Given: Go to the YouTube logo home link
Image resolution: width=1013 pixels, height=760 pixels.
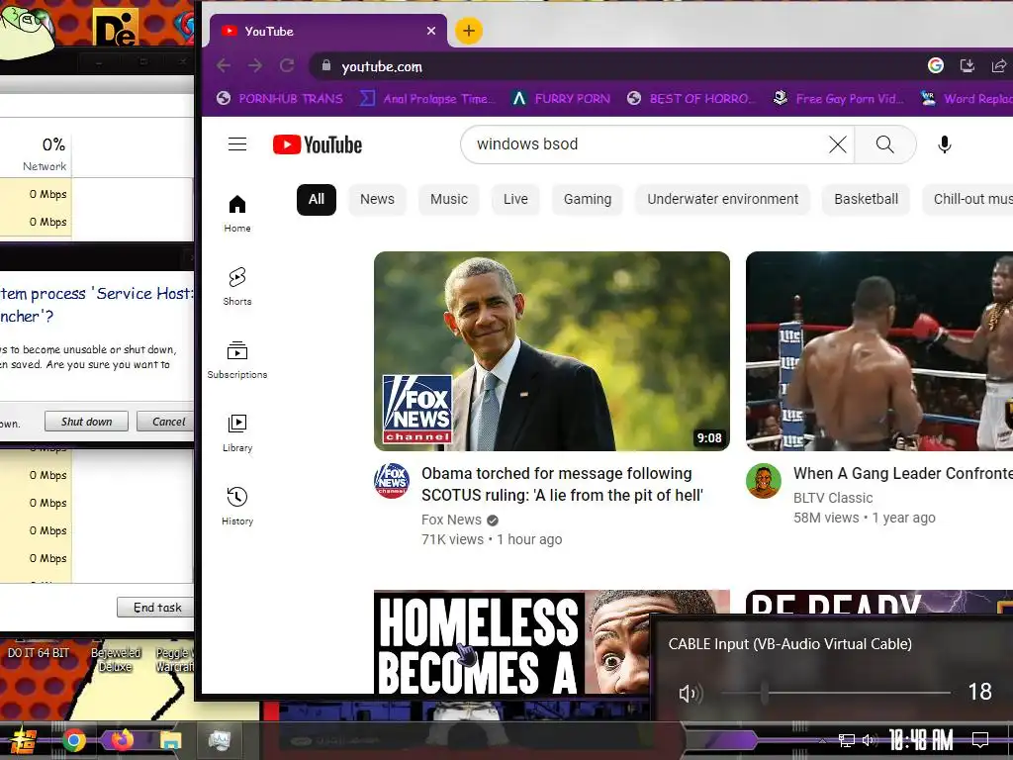Looking at the screenshot, I should pos(318,144).
